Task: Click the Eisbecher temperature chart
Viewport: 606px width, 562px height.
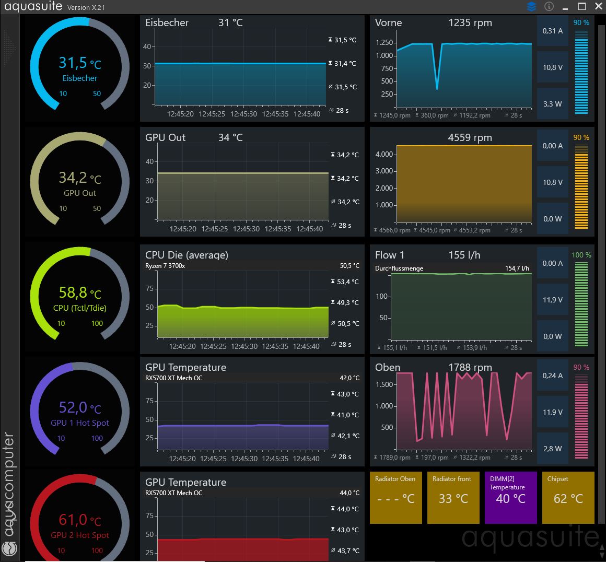Action: 252,69
